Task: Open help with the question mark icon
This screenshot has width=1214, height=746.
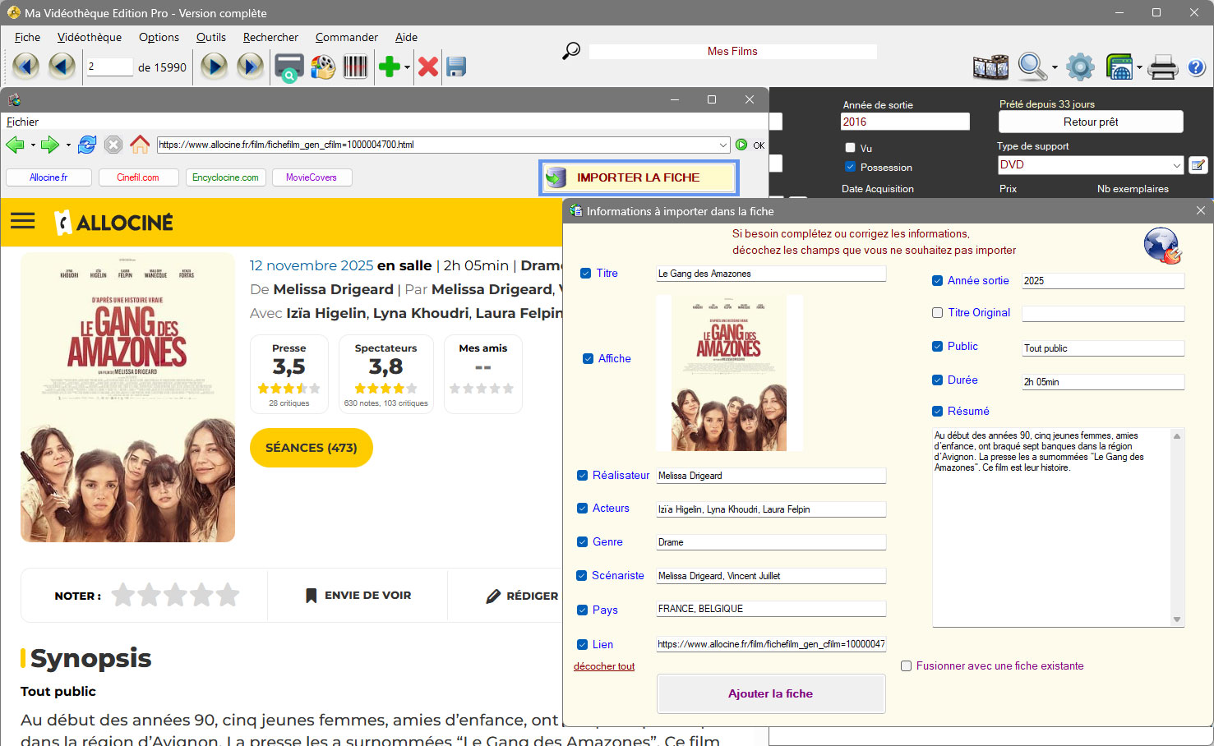Action: (1197, 67)
